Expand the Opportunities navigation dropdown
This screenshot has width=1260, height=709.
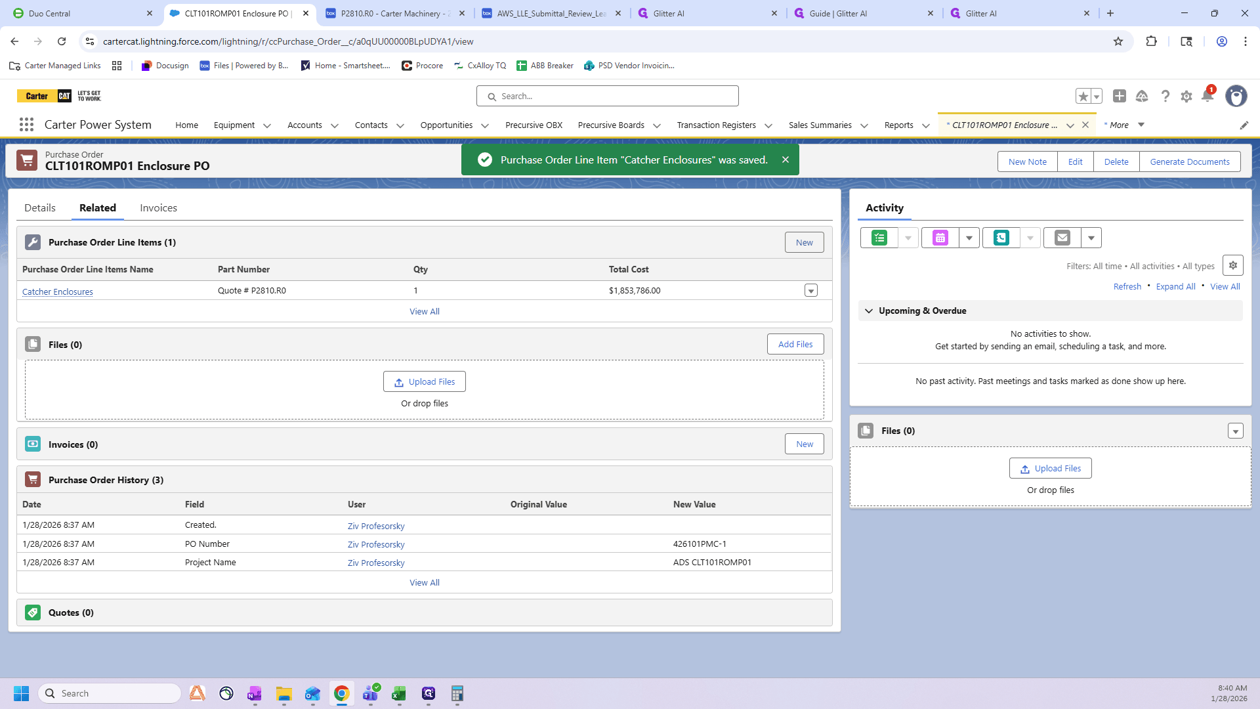[x=485, y=125]
